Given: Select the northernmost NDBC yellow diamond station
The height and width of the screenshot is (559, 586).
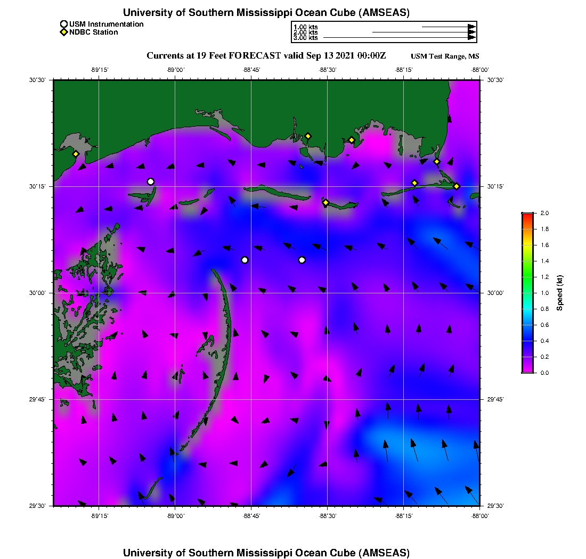Looking at the screenshot, I should 308,136.
